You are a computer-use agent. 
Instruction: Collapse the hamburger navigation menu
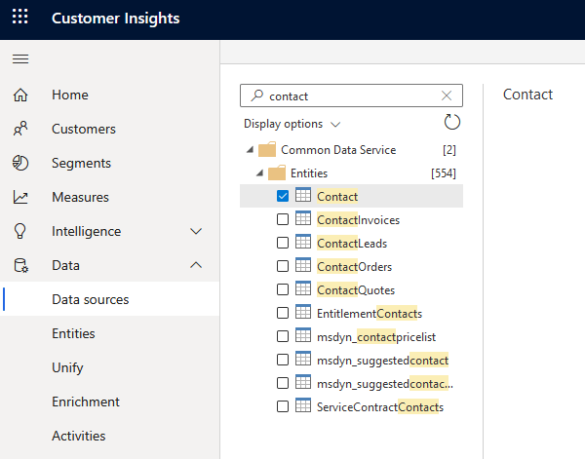(x=19, y=59)
